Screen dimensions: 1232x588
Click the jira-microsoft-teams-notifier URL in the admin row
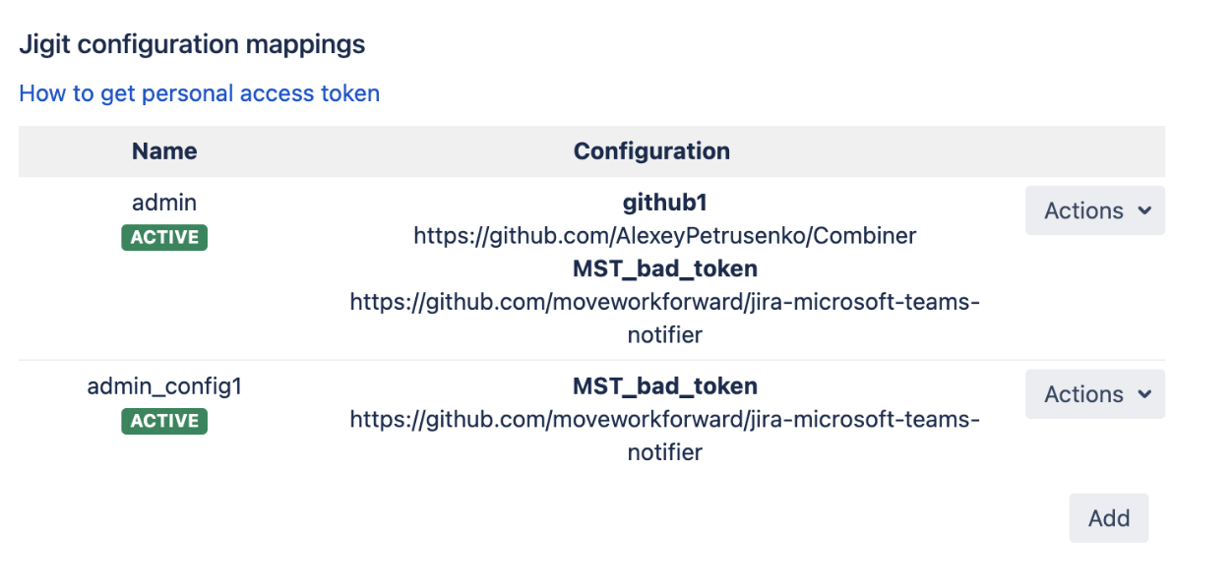pos(664,318)
